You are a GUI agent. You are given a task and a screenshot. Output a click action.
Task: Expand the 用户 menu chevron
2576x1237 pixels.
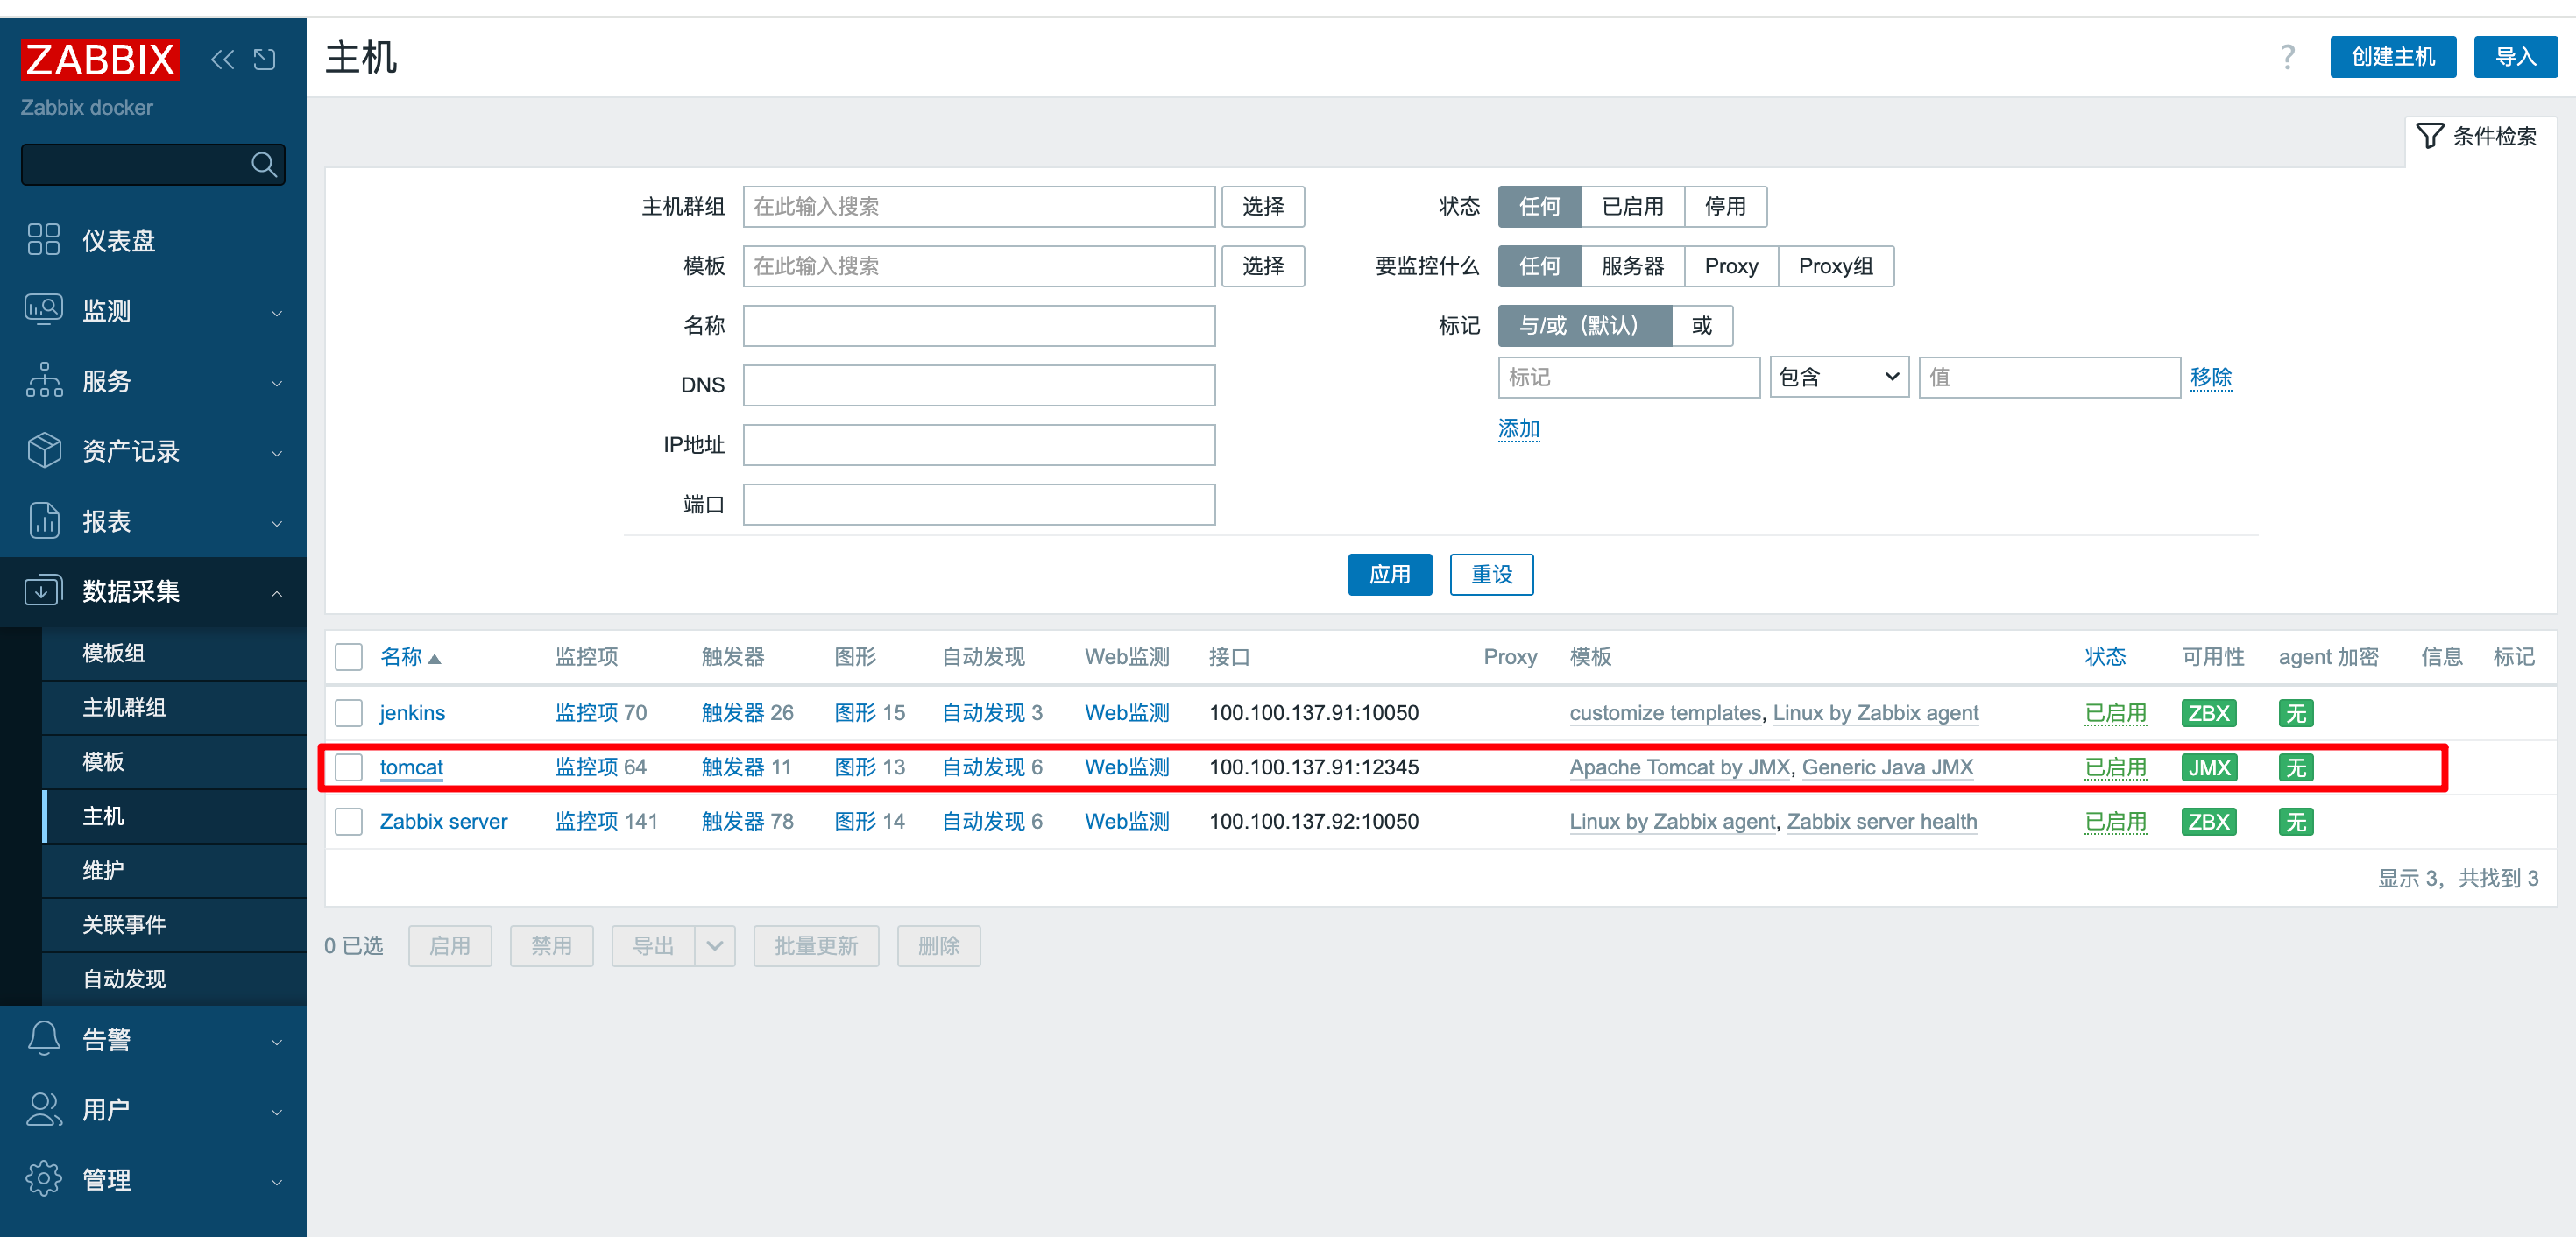(x=276, y=1111)
